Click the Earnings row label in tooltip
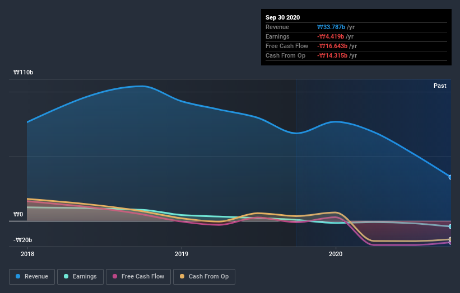The image size is (460, 293). [277, 36]
